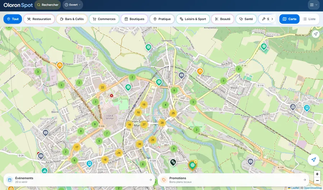Image resolution: width=323 pixels, height=190 pixels.
Task: Open the Promotions local deals card
Action: coord(233,180)
